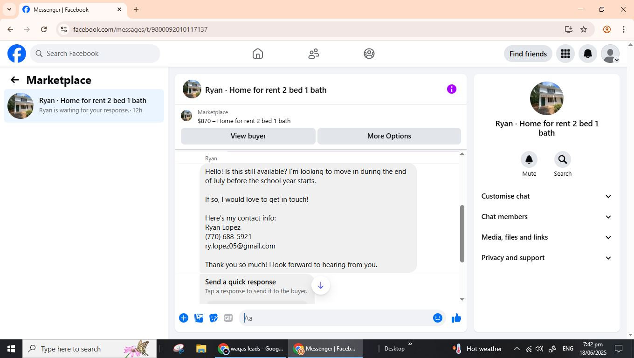Reload the page in the browser
The image size is (634, 358).
click(44, 29)
